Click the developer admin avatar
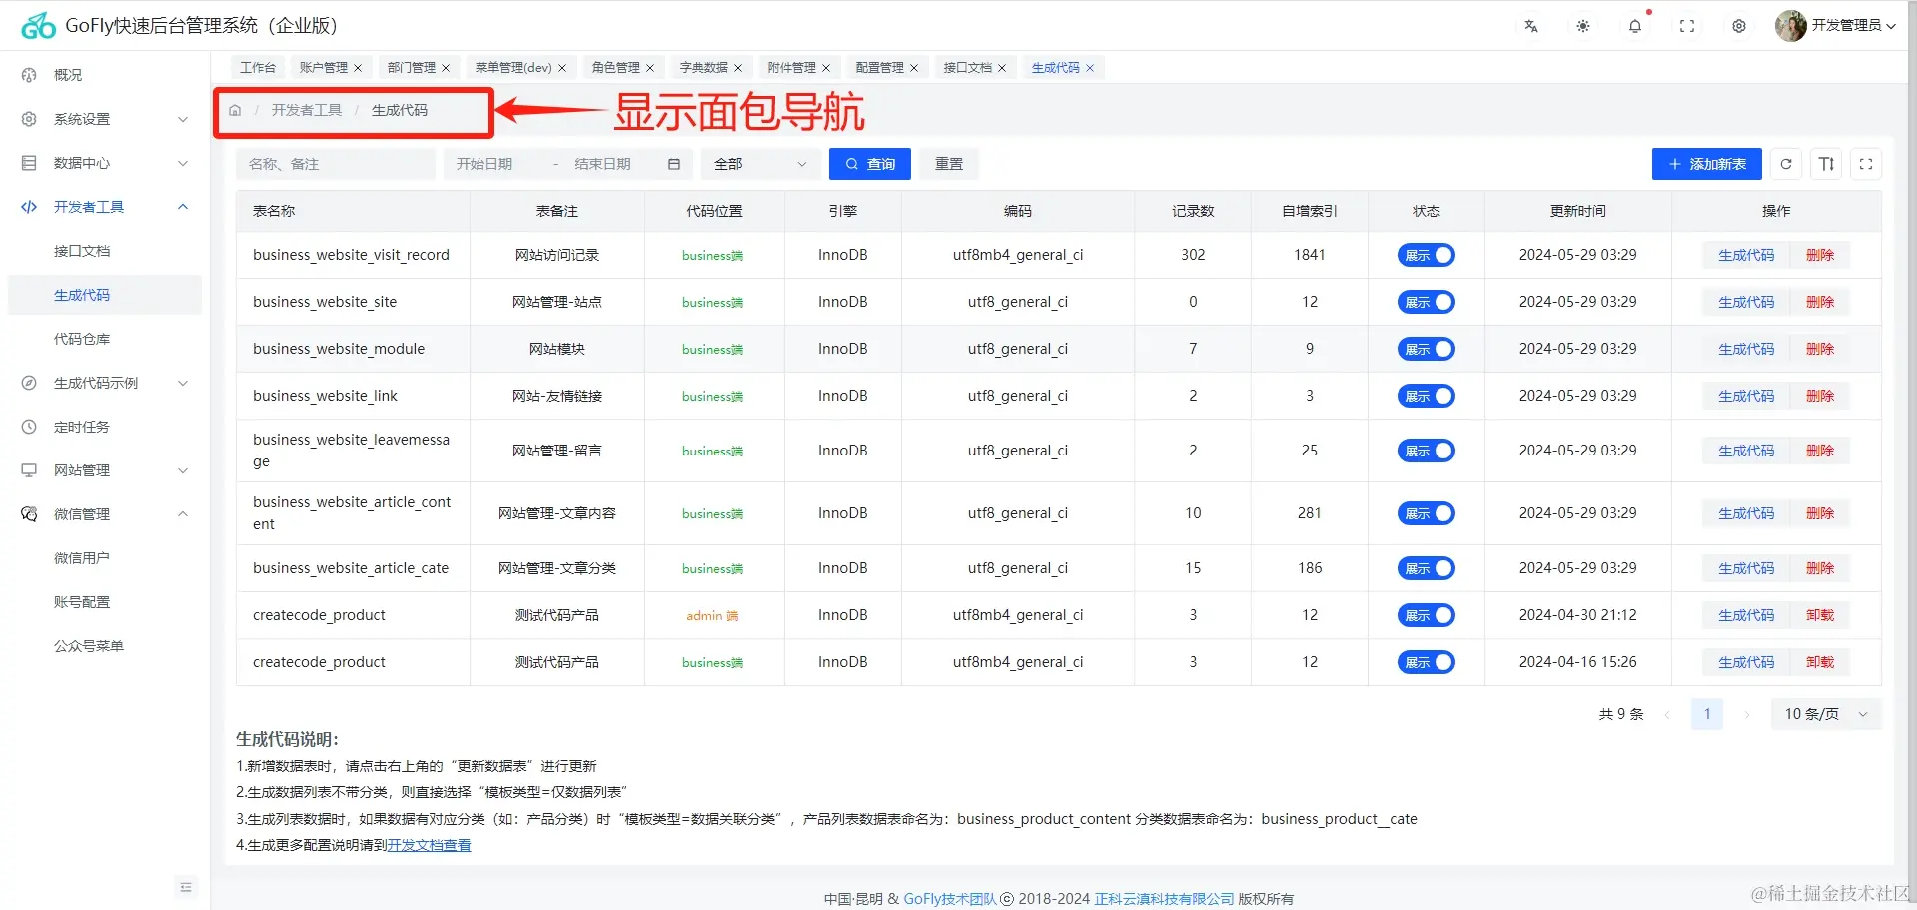Screen dimensions: 1917x910 (1790, 26)
